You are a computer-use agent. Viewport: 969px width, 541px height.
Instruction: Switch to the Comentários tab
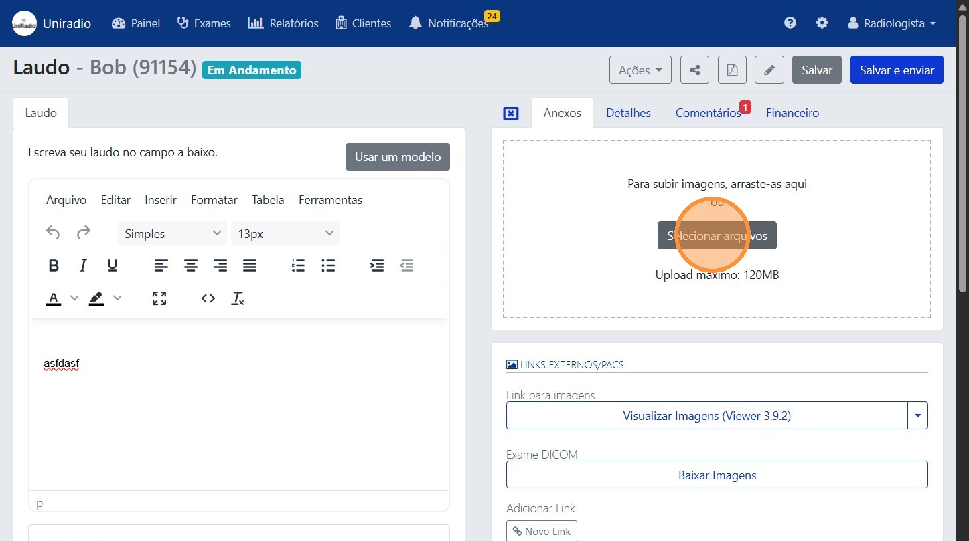click(x=708, y=113)
